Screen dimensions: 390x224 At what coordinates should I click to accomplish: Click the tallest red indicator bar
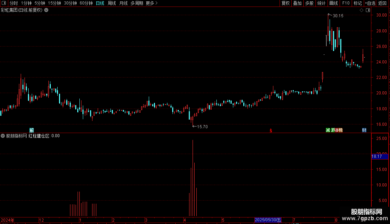[193, 178]
